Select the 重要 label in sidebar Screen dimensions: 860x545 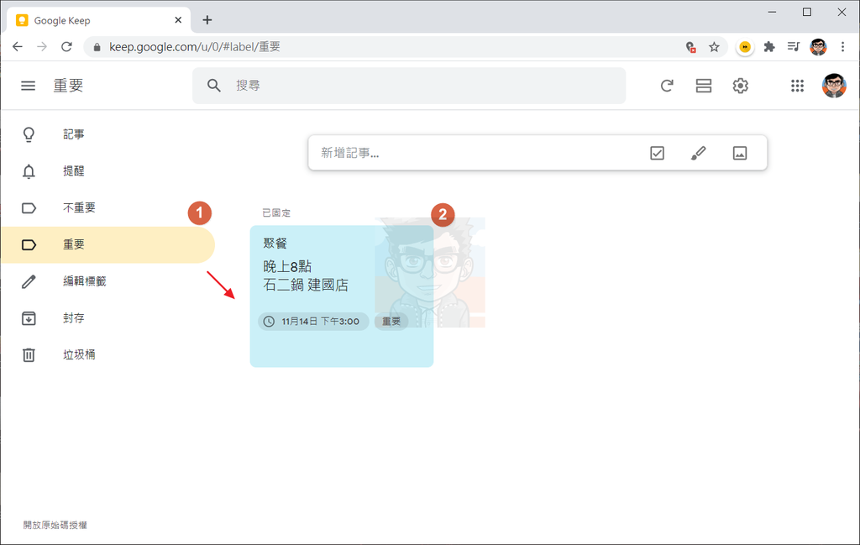click(107, 244)
